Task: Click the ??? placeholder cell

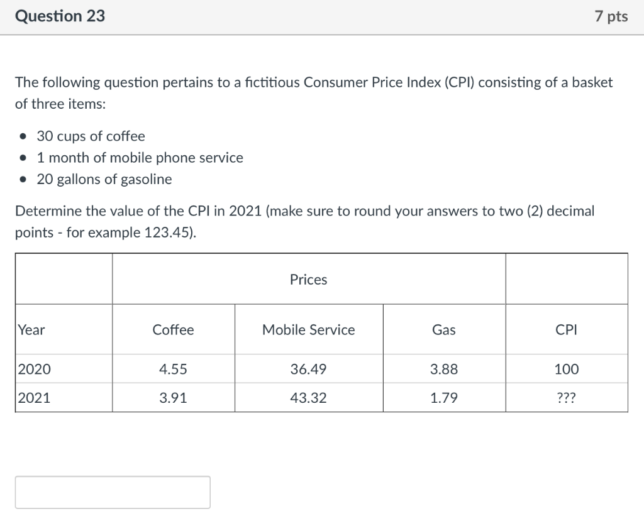Action: coord(566,397)
